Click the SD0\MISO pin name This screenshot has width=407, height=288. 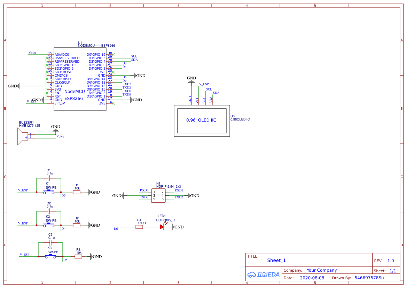coord(63,79)
